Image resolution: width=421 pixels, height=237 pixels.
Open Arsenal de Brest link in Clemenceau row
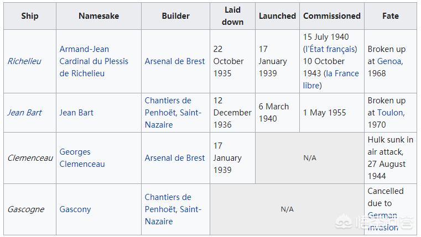(x=175, y=158)
